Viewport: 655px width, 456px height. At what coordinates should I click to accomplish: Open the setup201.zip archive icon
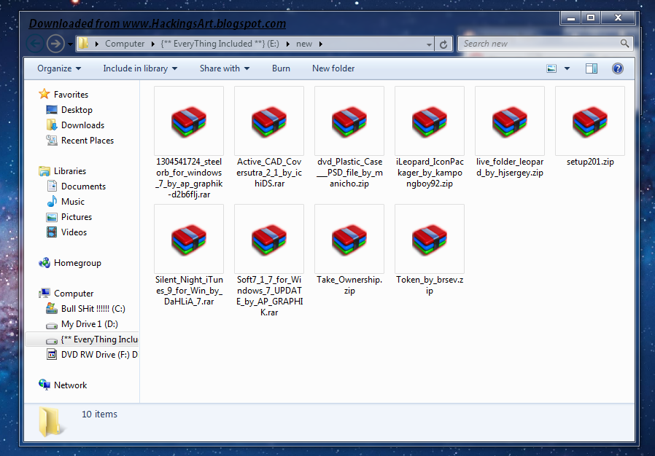pos(589,120)
